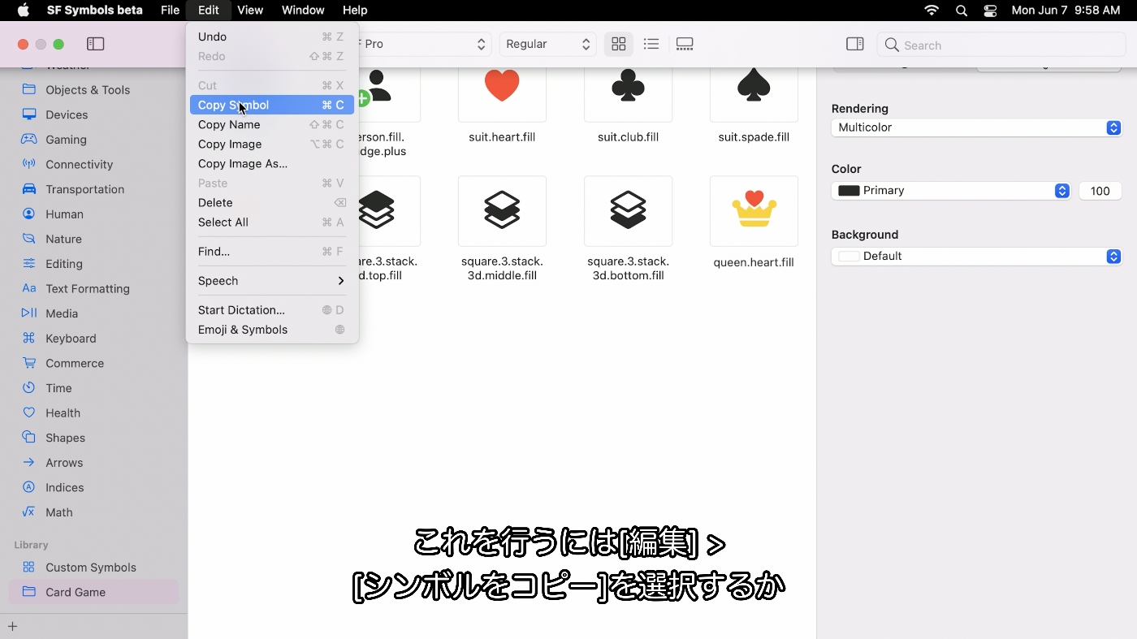1137x639 pixels.
Task: Click the Text Formatting Aa icon
Action: (x=29, y=288)
